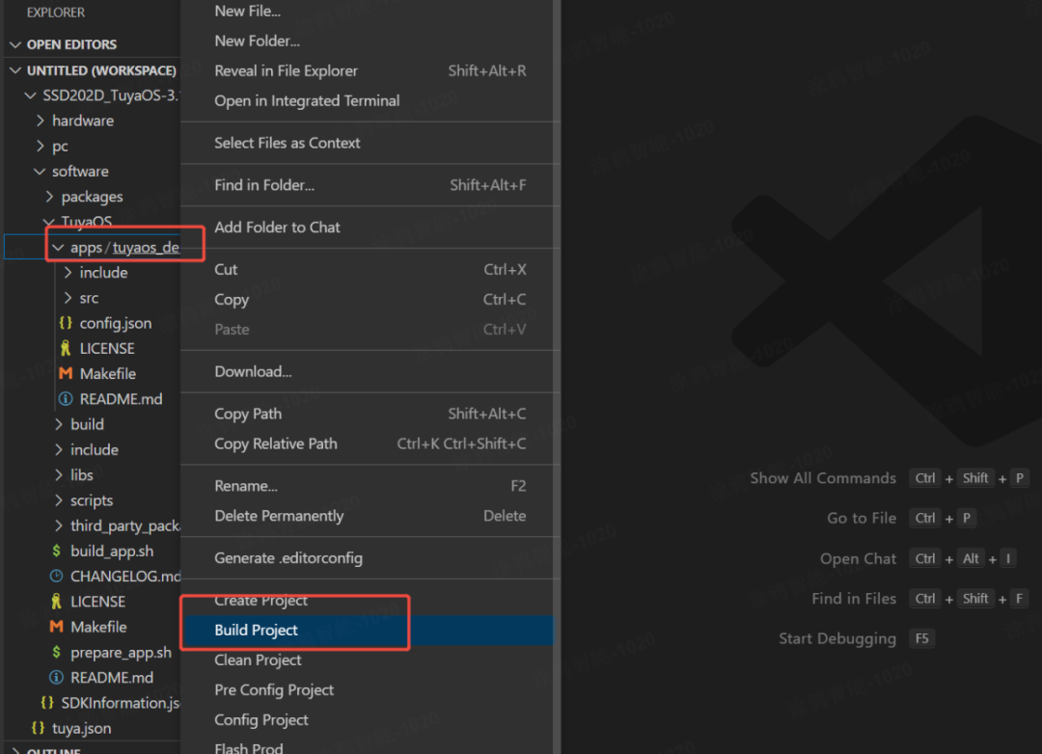1042x754 pixels.
Task: Open tuya.json file
Action: click(81, 728)
